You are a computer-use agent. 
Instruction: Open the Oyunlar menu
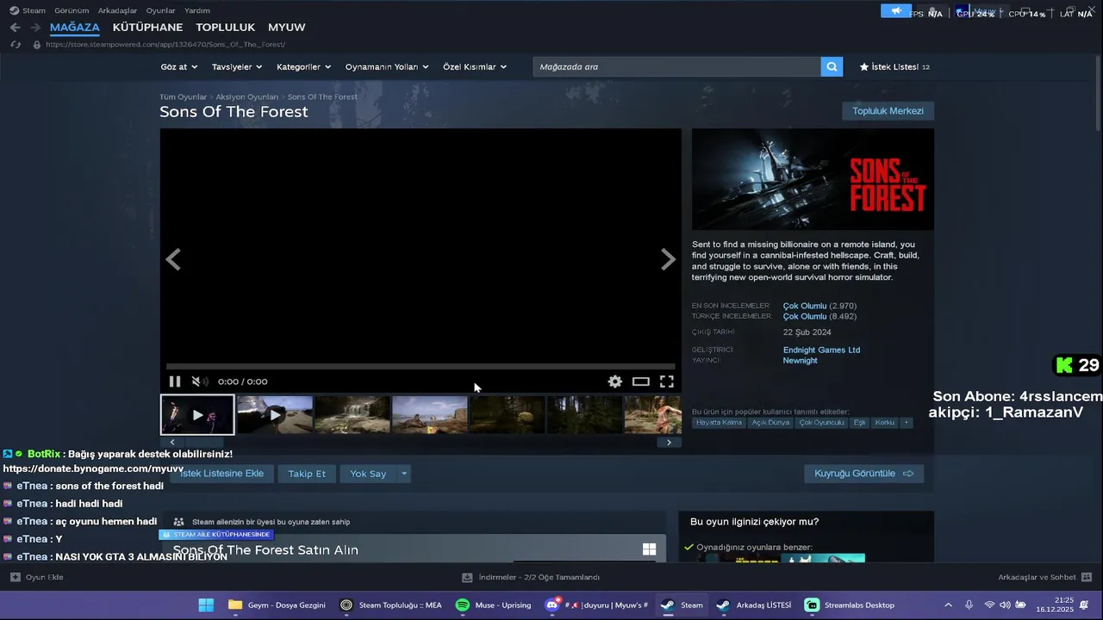click(161, 10)
